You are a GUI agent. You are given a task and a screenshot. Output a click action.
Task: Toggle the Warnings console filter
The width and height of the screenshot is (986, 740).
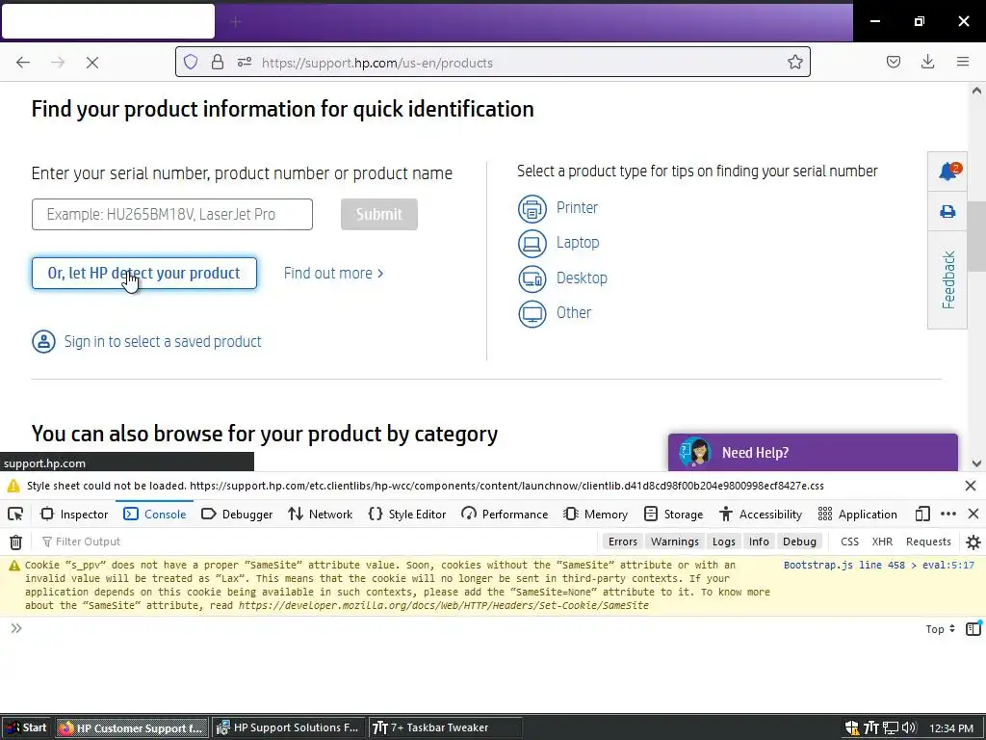tap(675, 542)
